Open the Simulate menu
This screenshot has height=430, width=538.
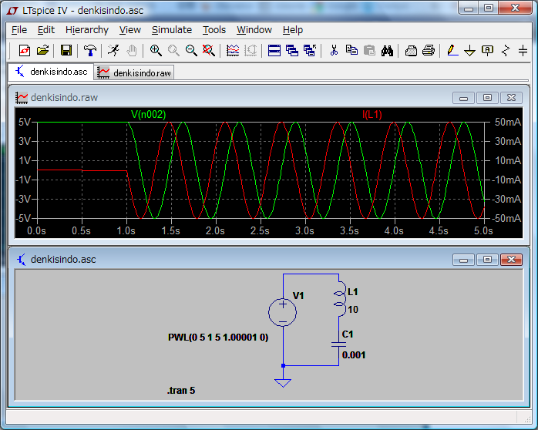pos(171,30)
